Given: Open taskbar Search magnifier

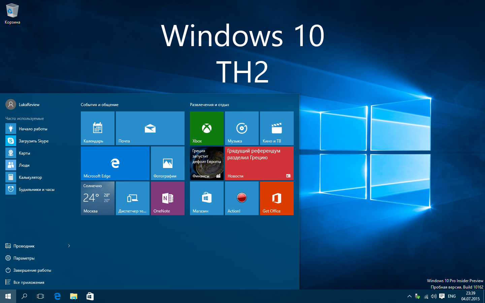Looking at the screenshot, I should (x=24, y=296).
